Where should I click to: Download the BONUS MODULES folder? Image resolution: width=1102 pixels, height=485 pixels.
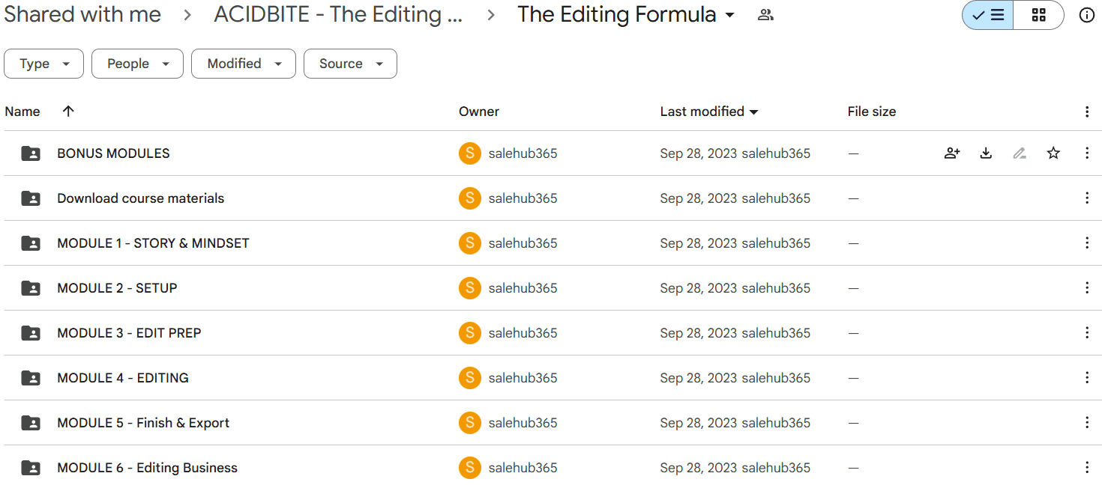tap(986, 153)
